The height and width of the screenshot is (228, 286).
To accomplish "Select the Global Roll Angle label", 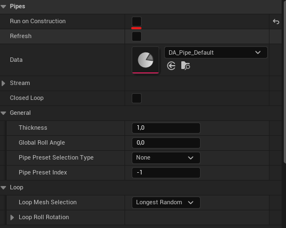I will click(42, 142).
